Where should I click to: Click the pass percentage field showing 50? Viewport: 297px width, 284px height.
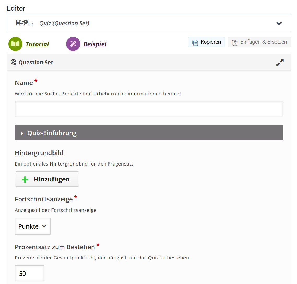click(x=29, y=274)
